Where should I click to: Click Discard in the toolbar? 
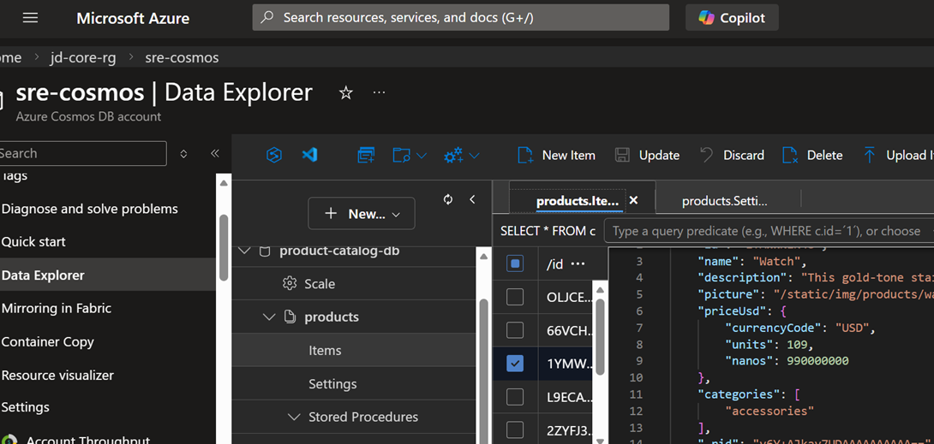[x=732, y=155]
